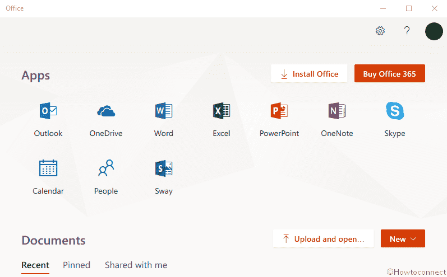Open the account profile avatar
Viewport: 447px width, 277px height.
[434, 31]
